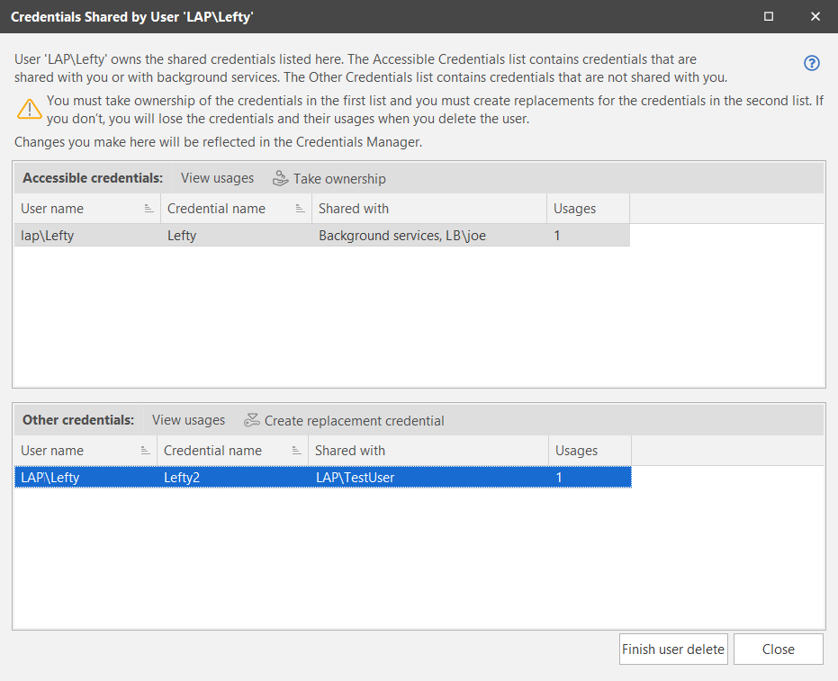This screenshot has height=681, width=838.
Task: Select the lap\Lefty credential row
Action: [321, 236]
